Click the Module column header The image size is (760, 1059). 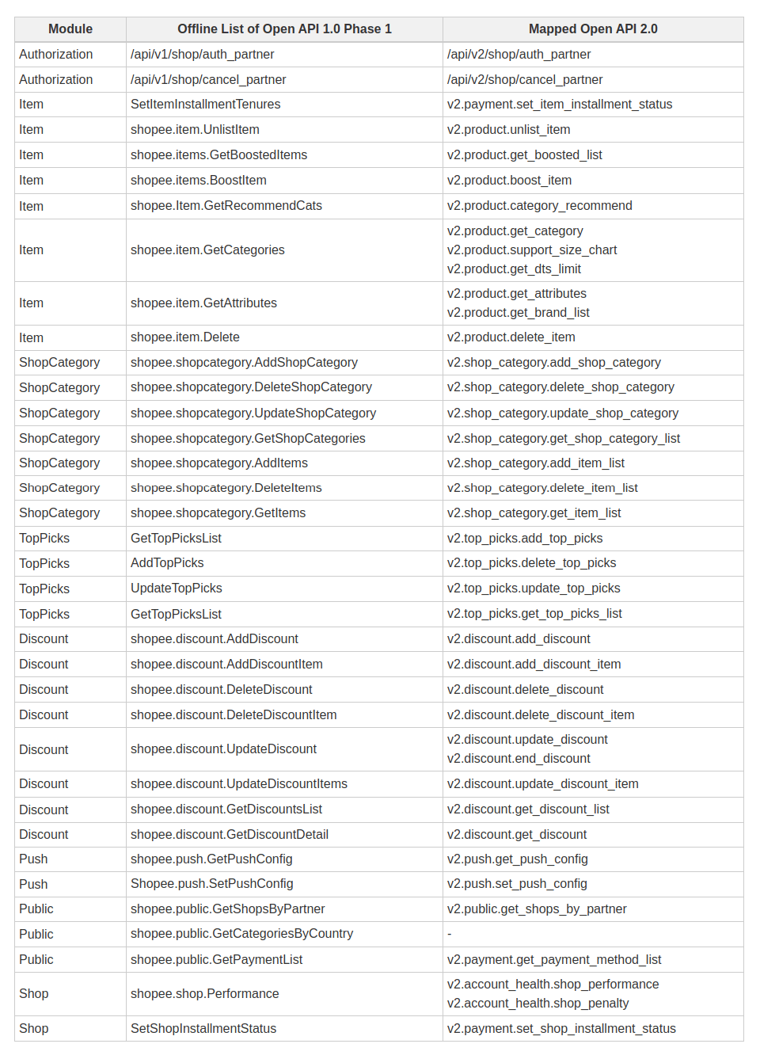70,29
